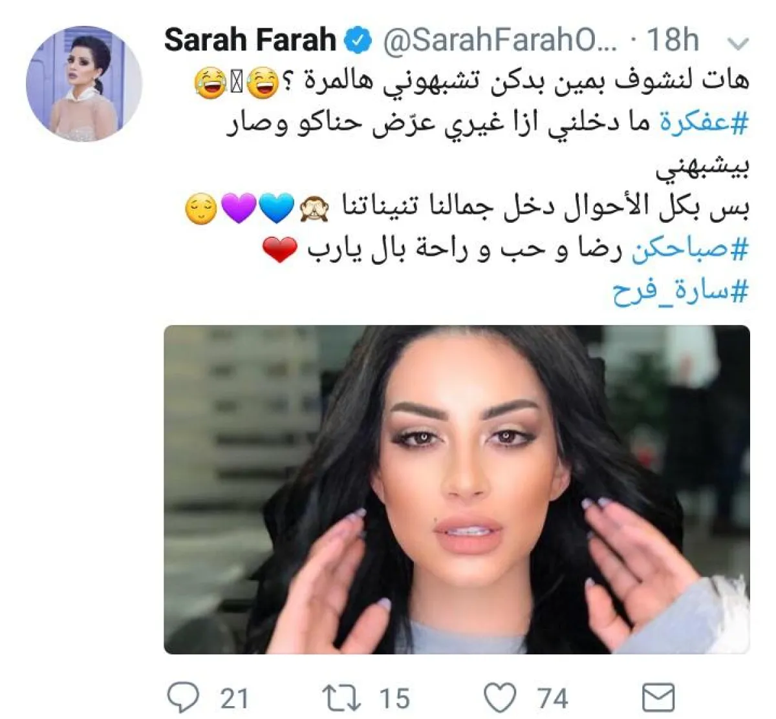776x719 pixels.
Task: Open the #صباحكن hashtag
Action: 689,250
